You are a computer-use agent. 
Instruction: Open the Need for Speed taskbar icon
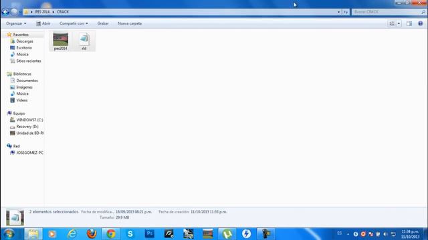tap(169, 234)
